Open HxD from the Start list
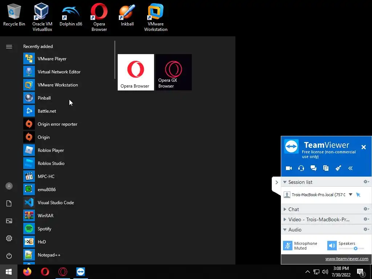Viewport: 372px width, 279px height. (x=68, y=242)
